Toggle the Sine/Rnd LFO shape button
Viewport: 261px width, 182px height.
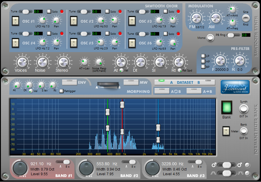tap(246, 18)
